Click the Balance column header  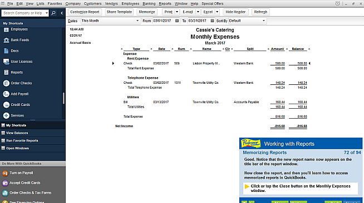(298, 49)
